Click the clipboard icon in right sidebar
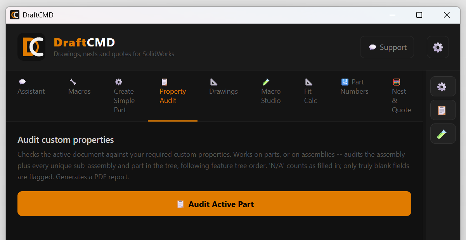 coord(443,110)
